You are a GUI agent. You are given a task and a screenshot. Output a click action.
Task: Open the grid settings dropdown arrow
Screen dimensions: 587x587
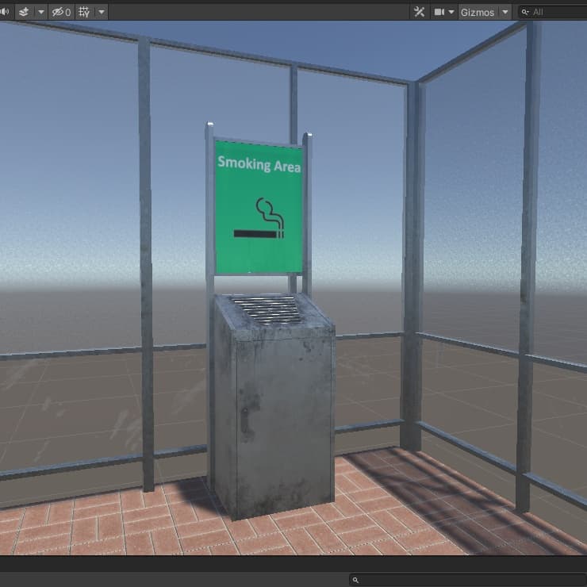click(101, 12)
